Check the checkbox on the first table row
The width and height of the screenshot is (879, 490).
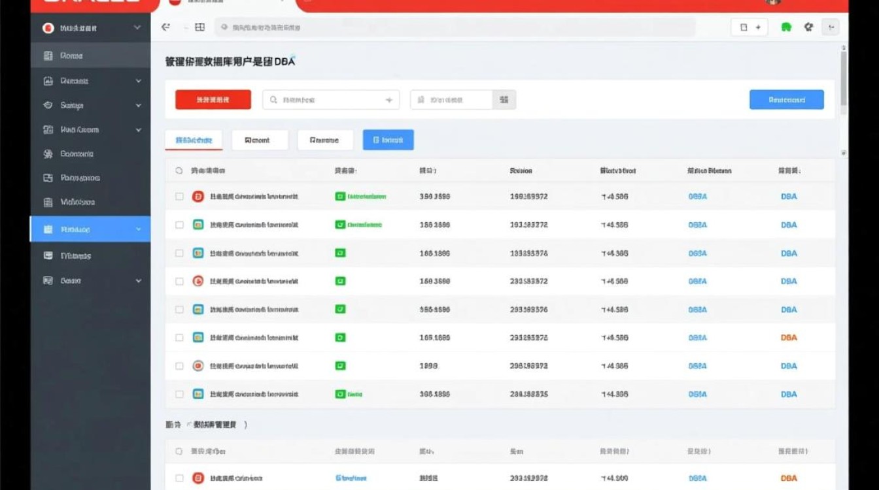tap(179, 196)
